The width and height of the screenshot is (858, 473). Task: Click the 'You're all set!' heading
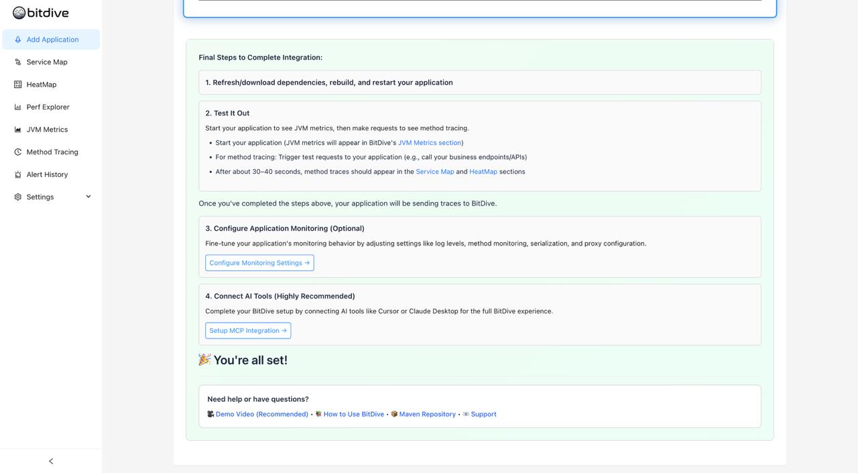pyautogui.click(x=250, y=360)
